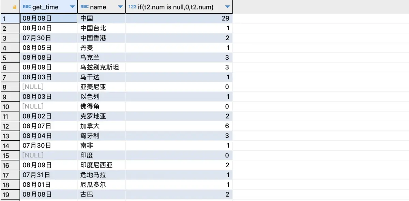Select the name cell 丹麦

point(102,48)
